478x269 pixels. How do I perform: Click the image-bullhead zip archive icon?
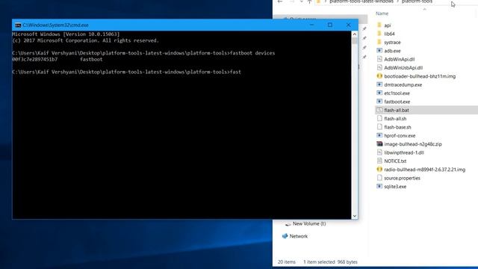[379, 144]
